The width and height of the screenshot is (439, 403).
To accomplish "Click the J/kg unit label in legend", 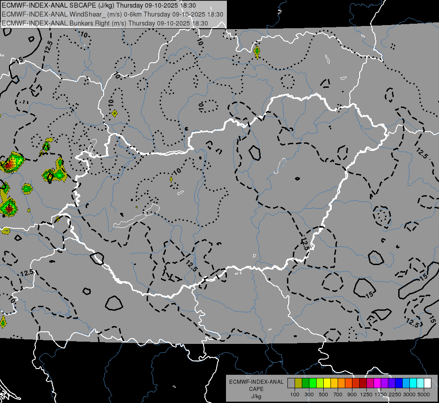I will 256,396.
